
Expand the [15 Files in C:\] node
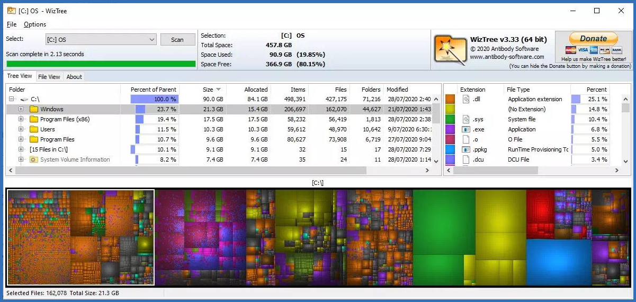pos(21,149)
